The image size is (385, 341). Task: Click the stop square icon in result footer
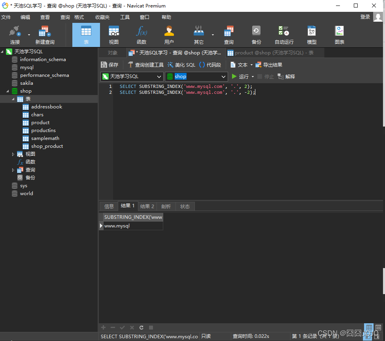tap(151, 328)
